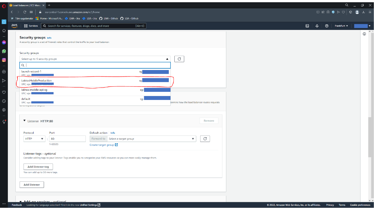Click the AWS logo home icon

tap(14, 26)
